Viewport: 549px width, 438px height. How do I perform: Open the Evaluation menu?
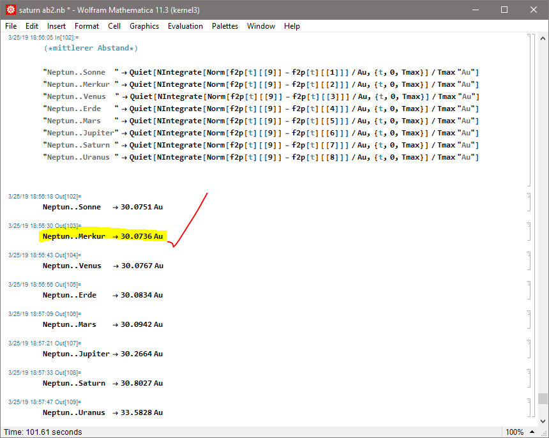tap(185, 26)
